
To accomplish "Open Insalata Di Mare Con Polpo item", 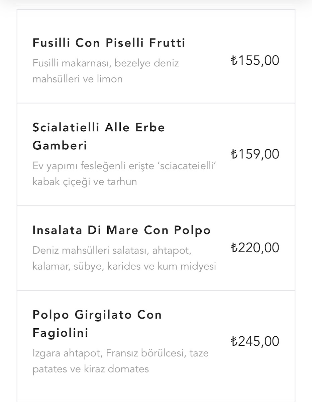I will pyautogui.click(x=121, y=230).
